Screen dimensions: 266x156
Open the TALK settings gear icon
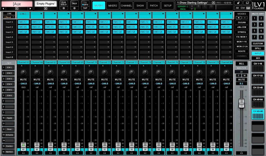[x=74, y=8]
